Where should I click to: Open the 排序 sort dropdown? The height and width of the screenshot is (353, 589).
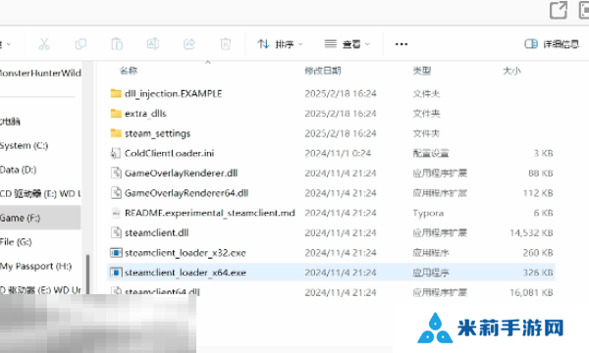pyautogui.click(x=280, y=44)
